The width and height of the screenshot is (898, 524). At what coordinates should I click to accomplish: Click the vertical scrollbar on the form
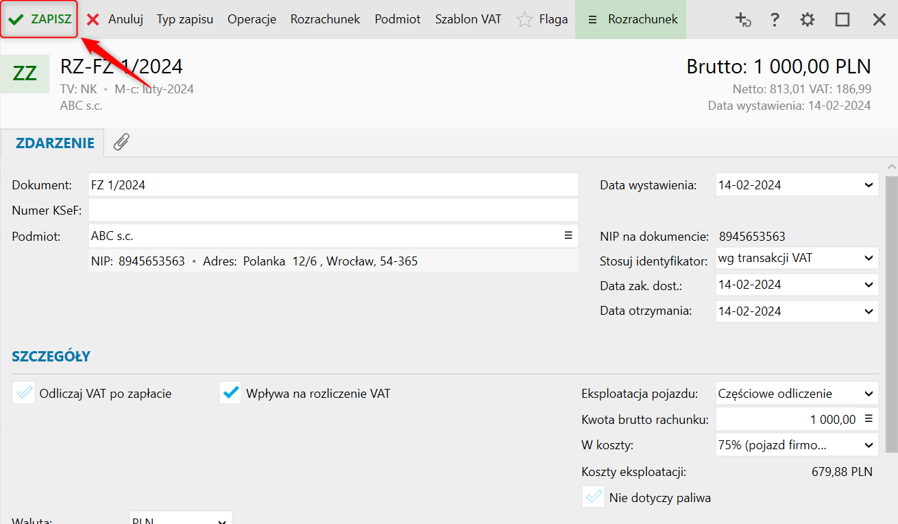tap(891, 309)
